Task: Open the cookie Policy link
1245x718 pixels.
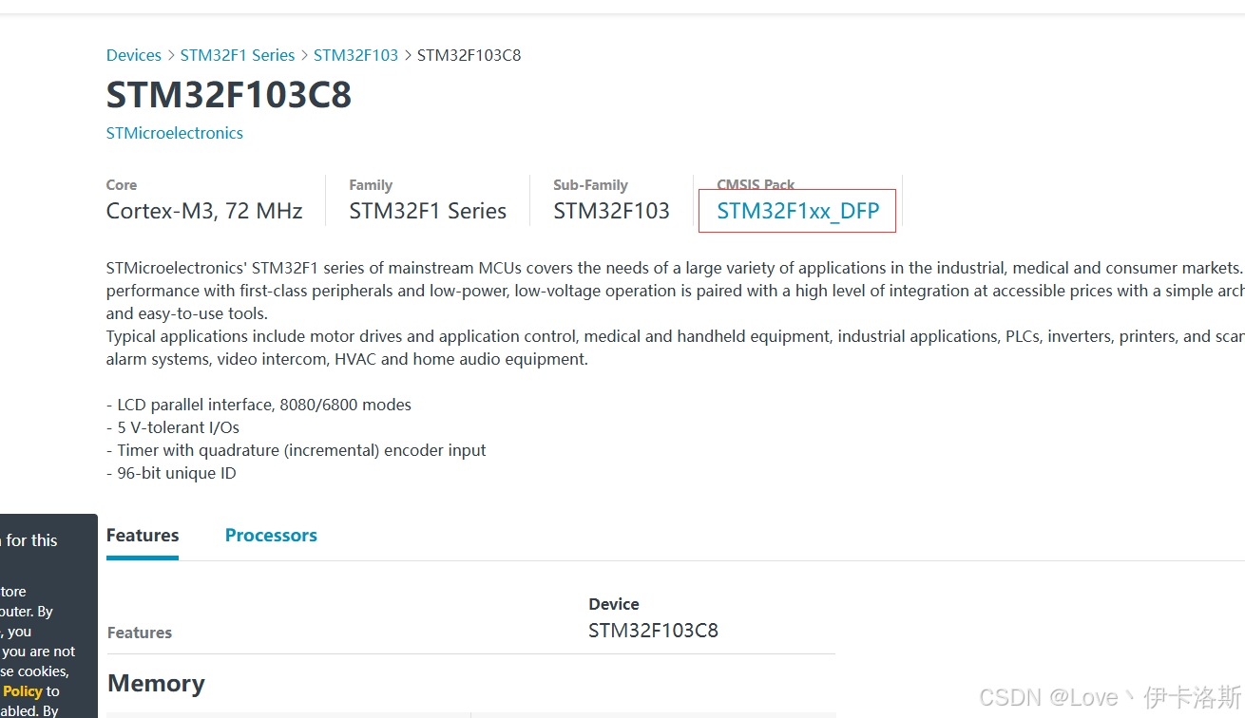Action: tap(22, 691)
